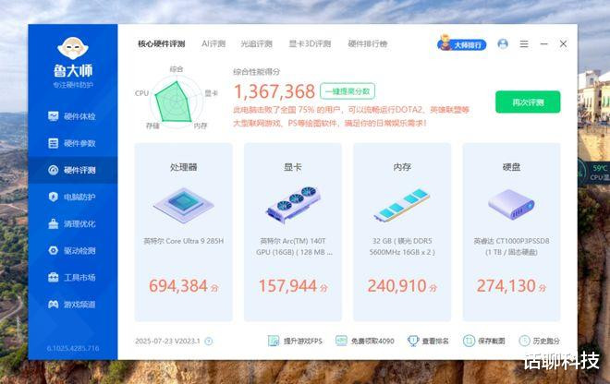Click the help icon beside version date

coord(209,342)
